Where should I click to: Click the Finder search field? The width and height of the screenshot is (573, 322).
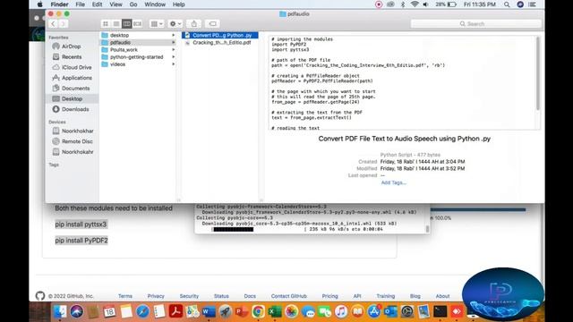click(x=475, y=24)
